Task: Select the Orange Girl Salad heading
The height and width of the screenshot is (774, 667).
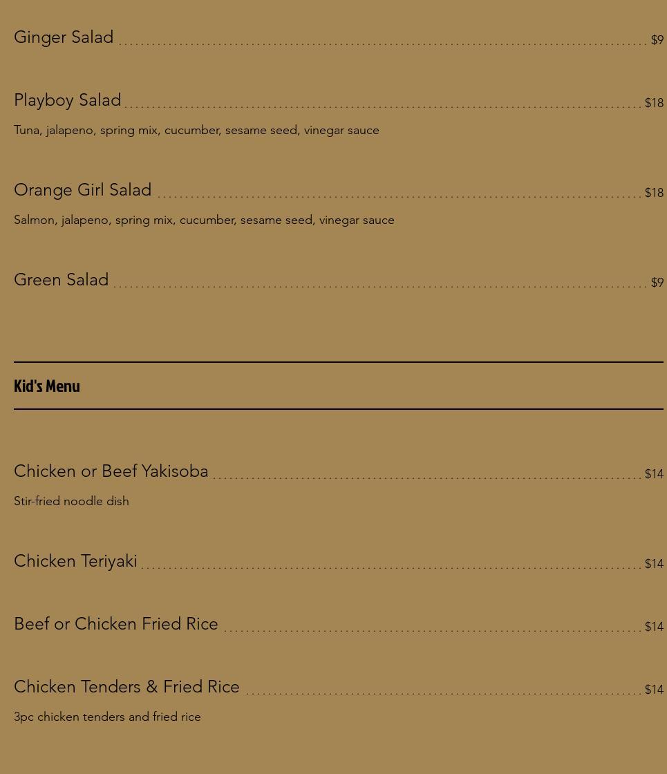Action: pos(82,190)
